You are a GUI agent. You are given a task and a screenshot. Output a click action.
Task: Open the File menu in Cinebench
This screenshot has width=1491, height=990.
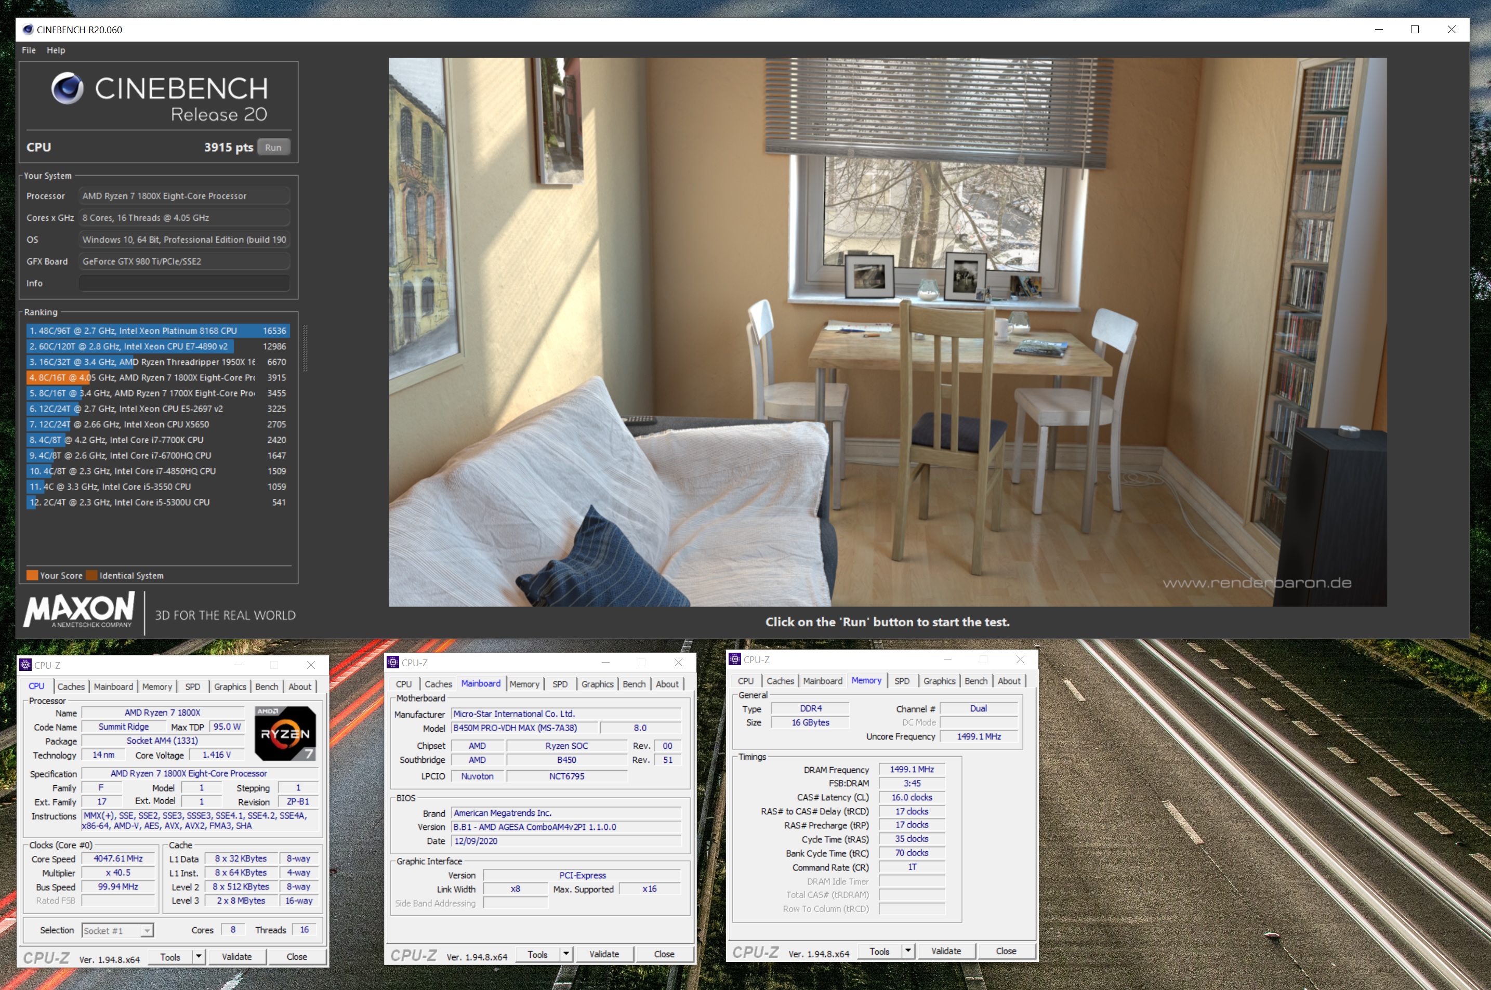coord(29,50)
